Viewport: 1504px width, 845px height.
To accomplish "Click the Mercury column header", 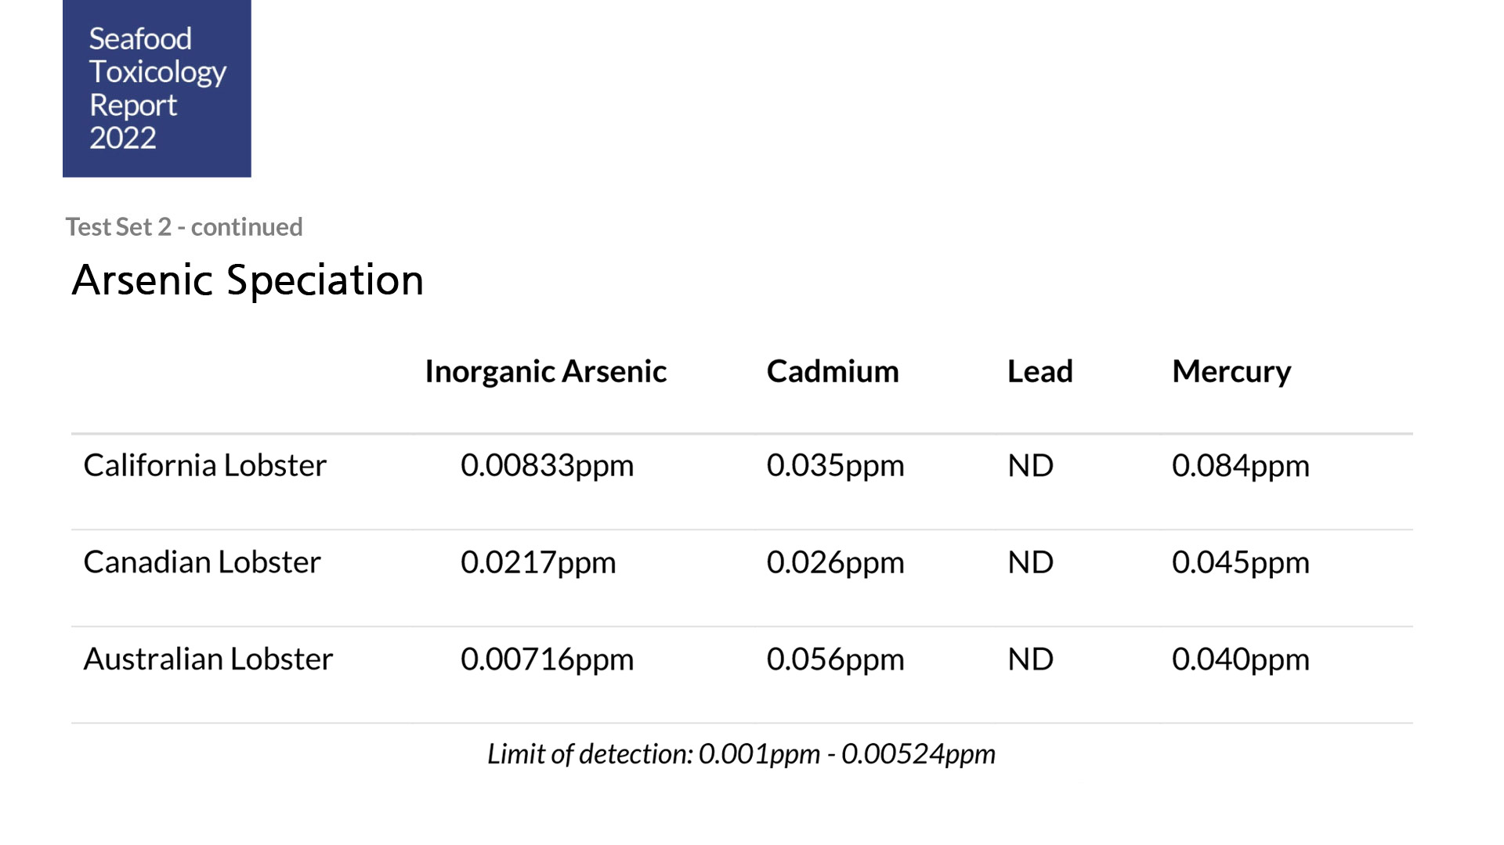I will click(1231, 371).
